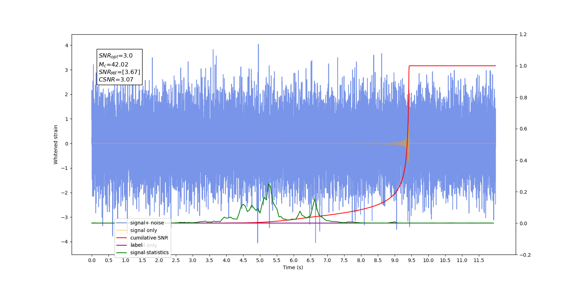Viewport: 573px width, 286px height.
Task: Click the −4 tick on the left strain axis
Action: tap(64, 242)
